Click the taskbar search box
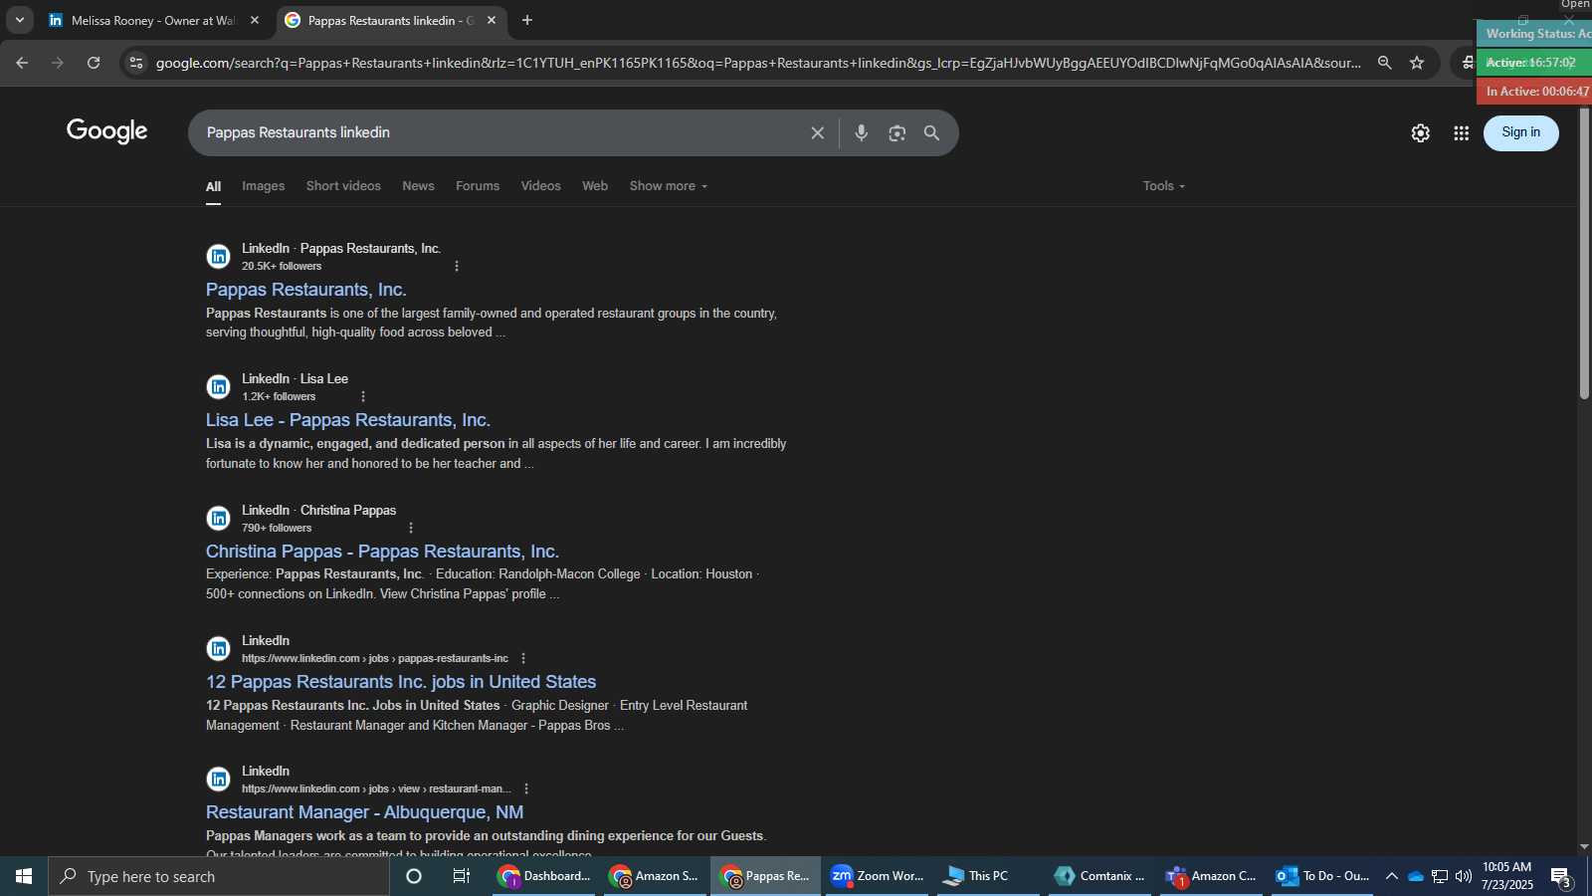 tap(219, 876)
